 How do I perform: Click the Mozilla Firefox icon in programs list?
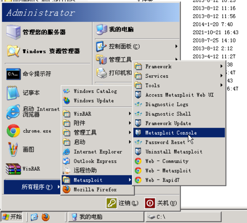(x=66, y=190)
